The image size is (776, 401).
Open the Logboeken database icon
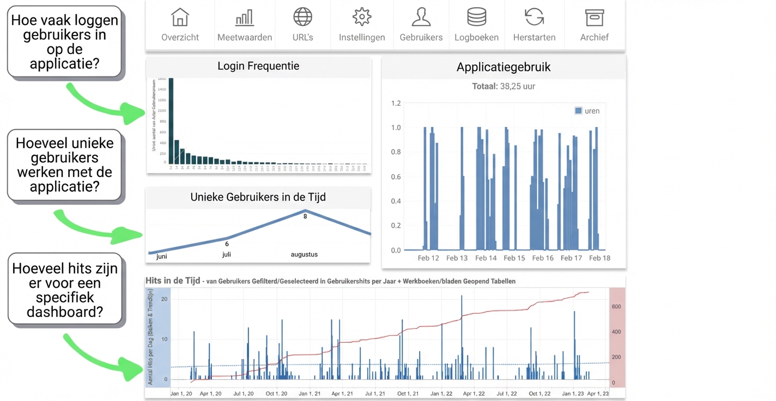477,17
